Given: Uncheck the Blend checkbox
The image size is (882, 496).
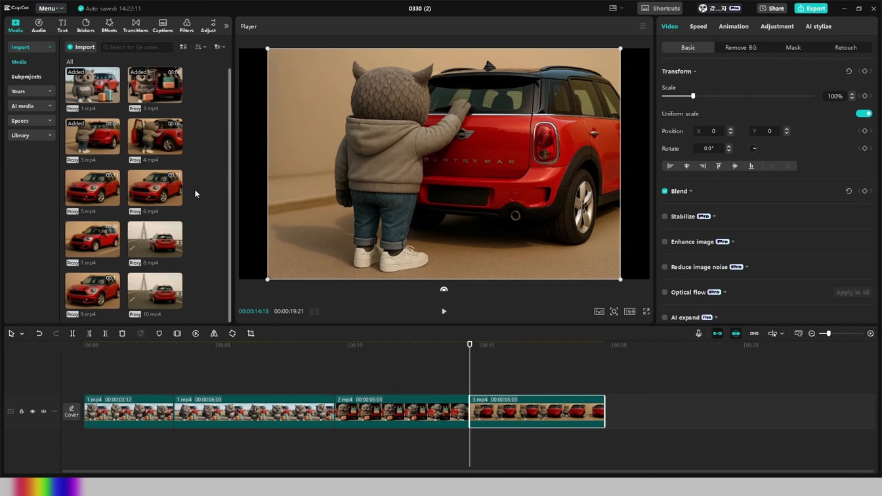Looking at the screenshot, I should [665, 192].
